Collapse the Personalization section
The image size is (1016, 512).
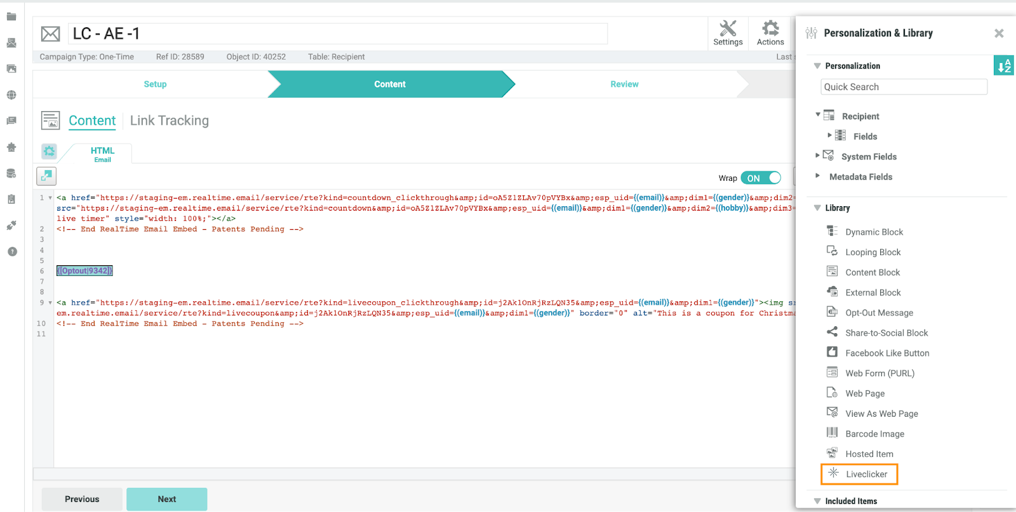(817, 66)
